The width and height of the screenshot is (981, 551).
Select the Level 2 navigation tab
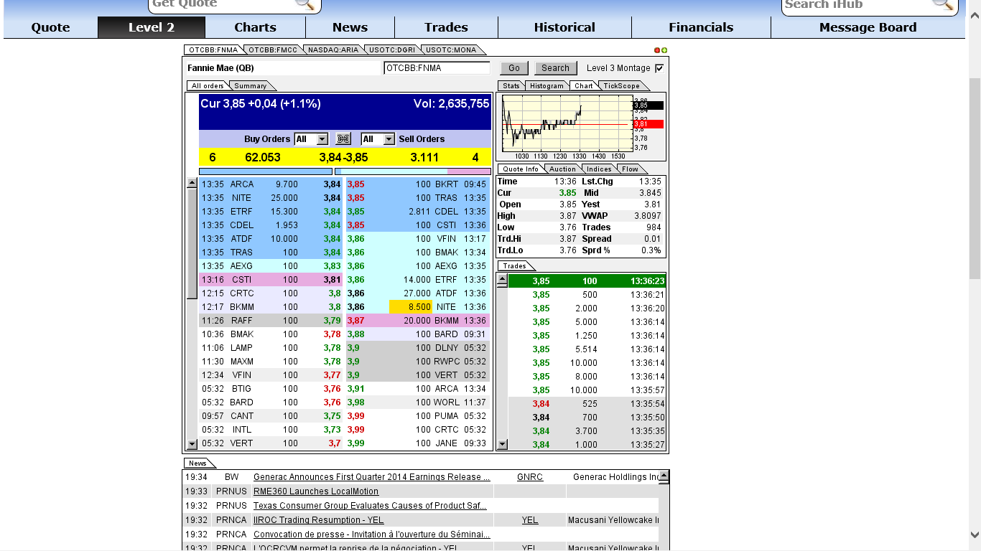pyautogui.click(x=152, y=27)
